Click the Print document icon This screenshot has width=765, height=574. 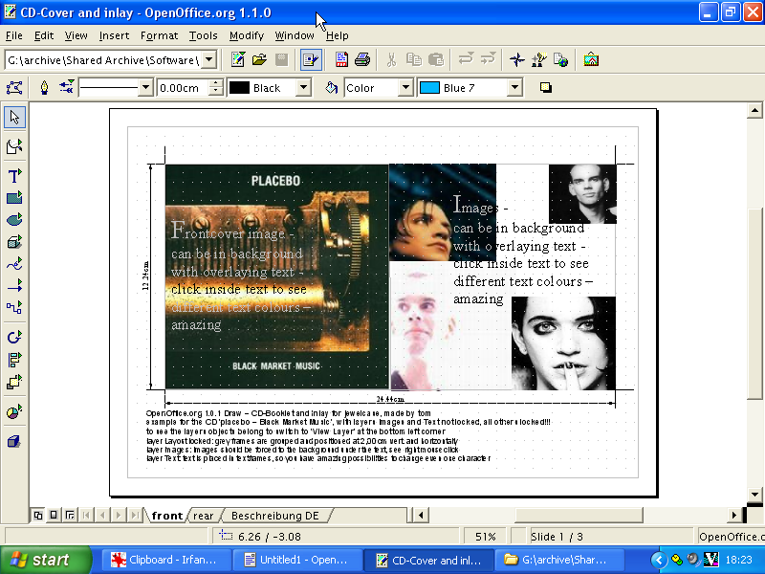click(x=362, y=59)
